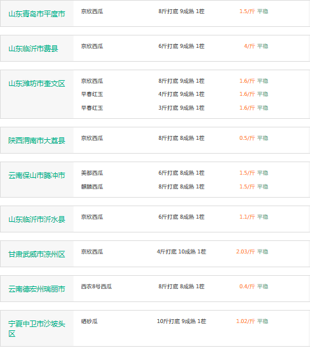Select the 硒砂瓜 variety entry
310x350 pixels.
89,321
